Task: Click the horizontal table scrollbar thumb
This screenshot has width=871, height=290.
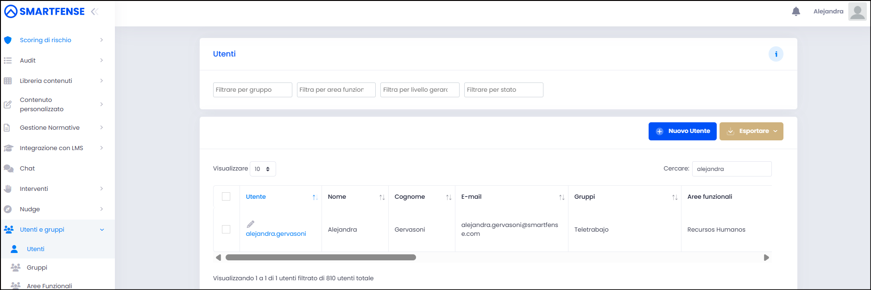Action: click(x=321, y=258)
